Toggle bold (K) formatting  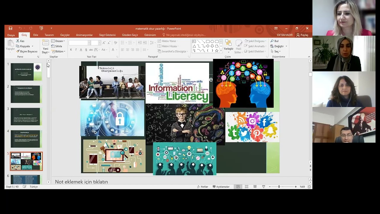click(x=71, y=50)
